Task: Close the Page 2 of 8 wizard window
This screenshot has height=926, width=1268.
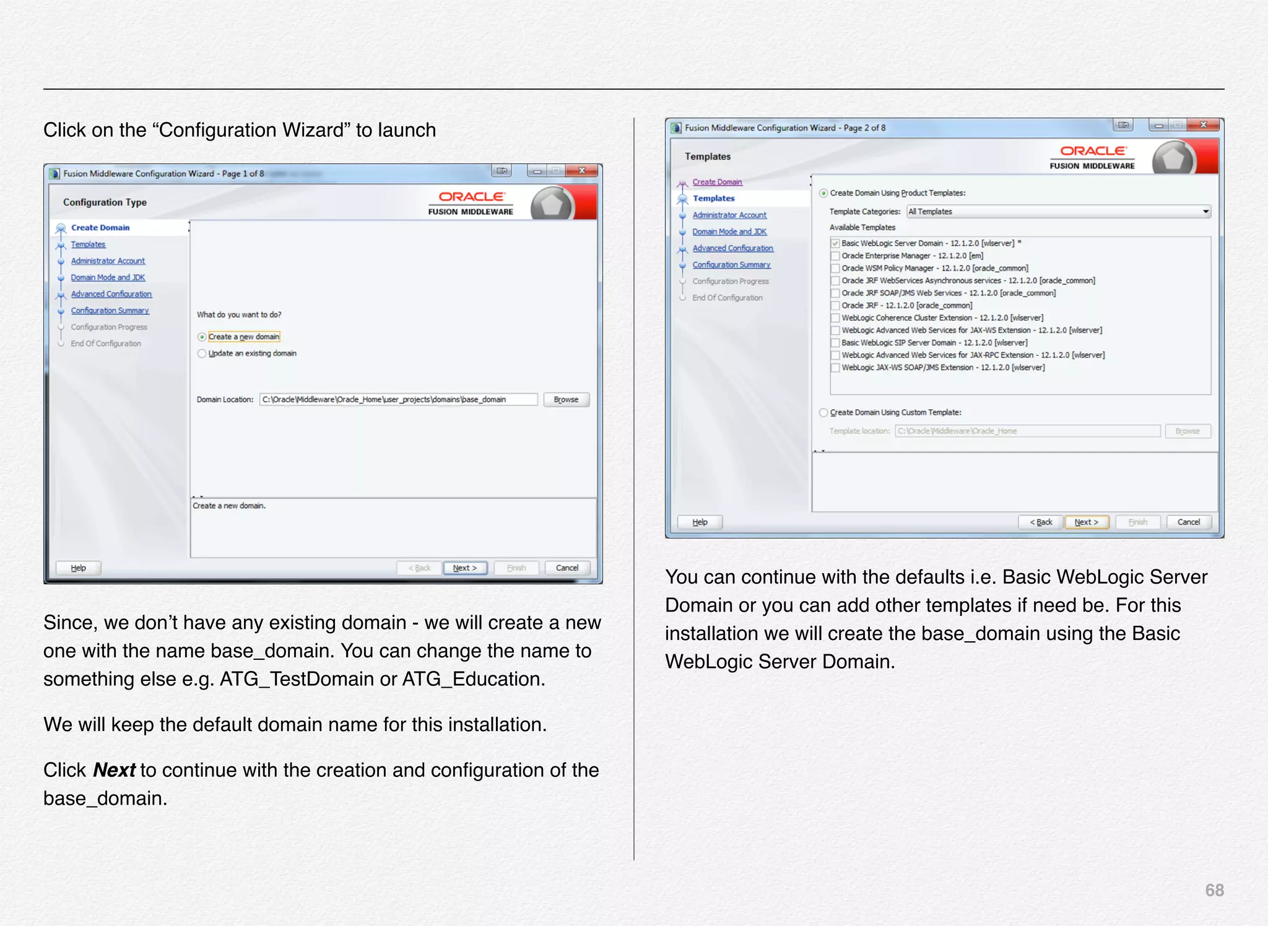Action: [x=1204, y=125]
